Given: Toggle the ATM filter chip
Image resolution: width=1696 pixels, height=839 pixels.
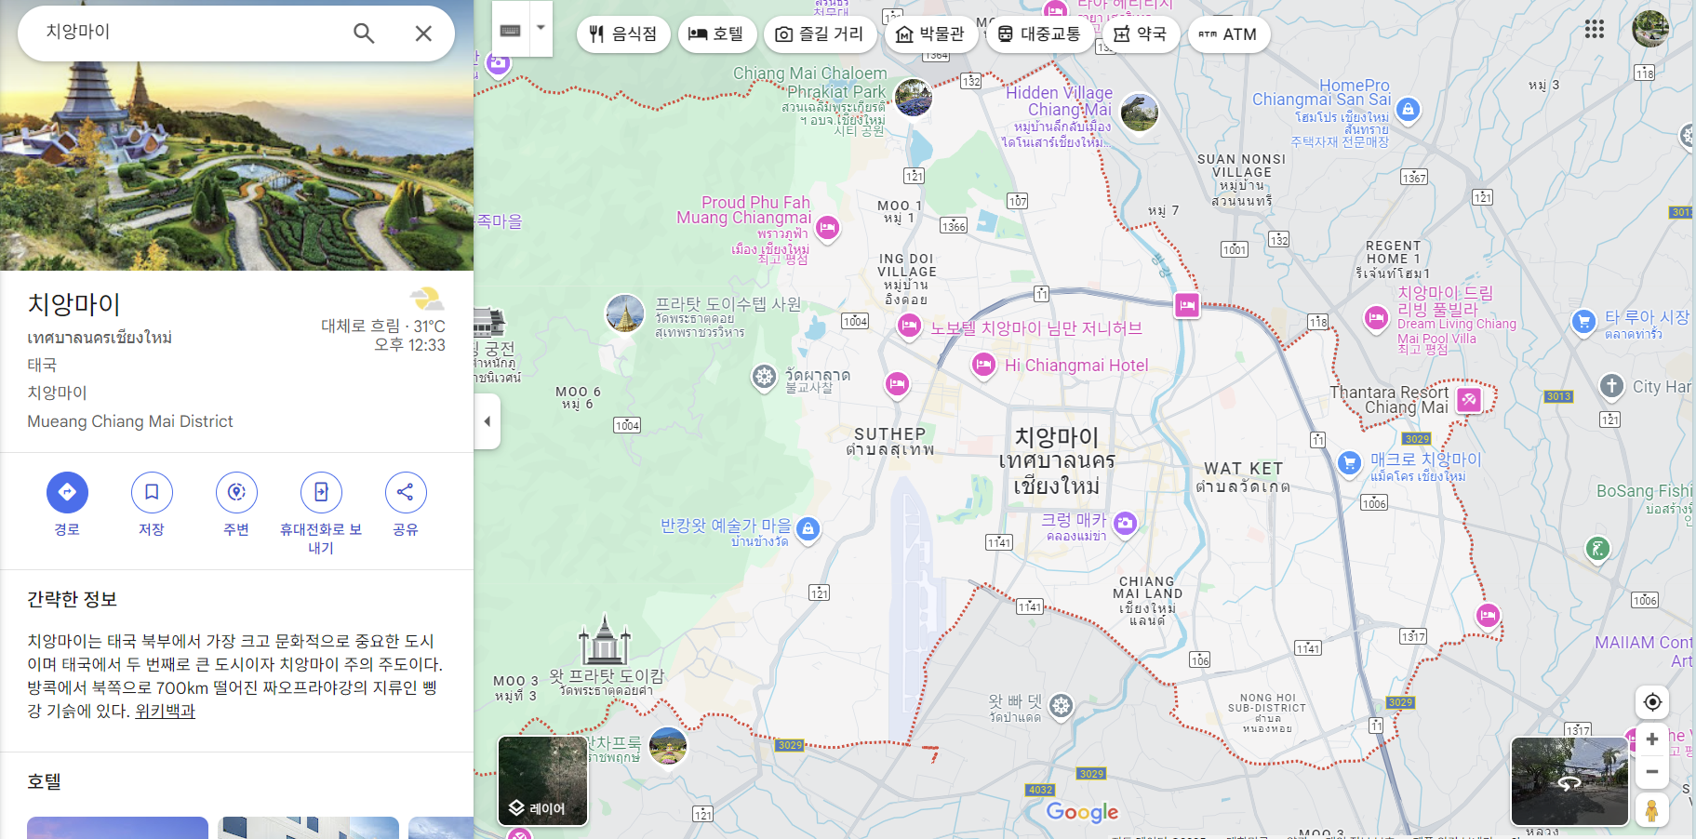Looking at the screenshot, I should click(x=1228, y=34).
